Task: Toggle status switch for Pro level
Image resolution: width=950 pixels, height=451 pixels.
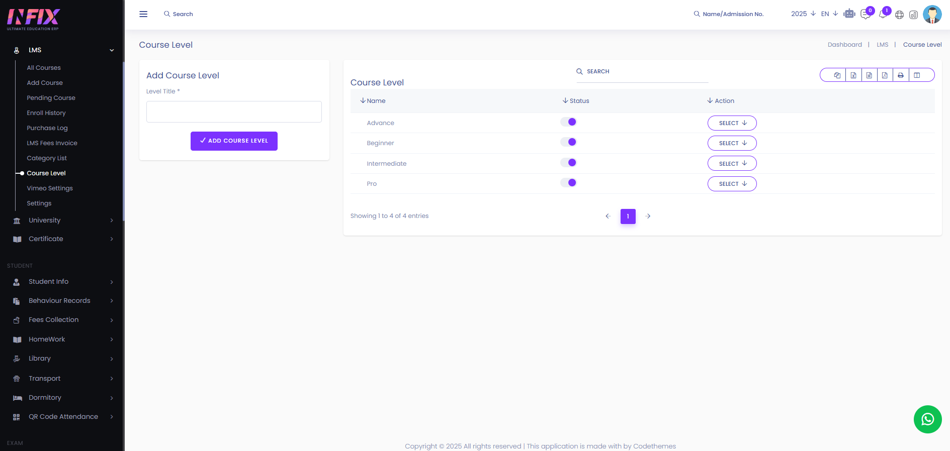Action: point(568,183)
